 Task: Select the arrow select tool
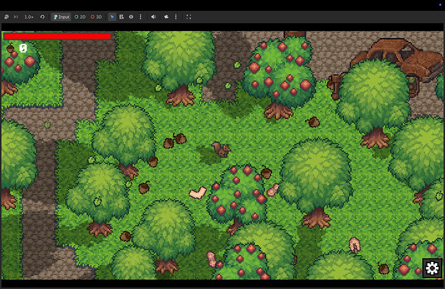112,17
